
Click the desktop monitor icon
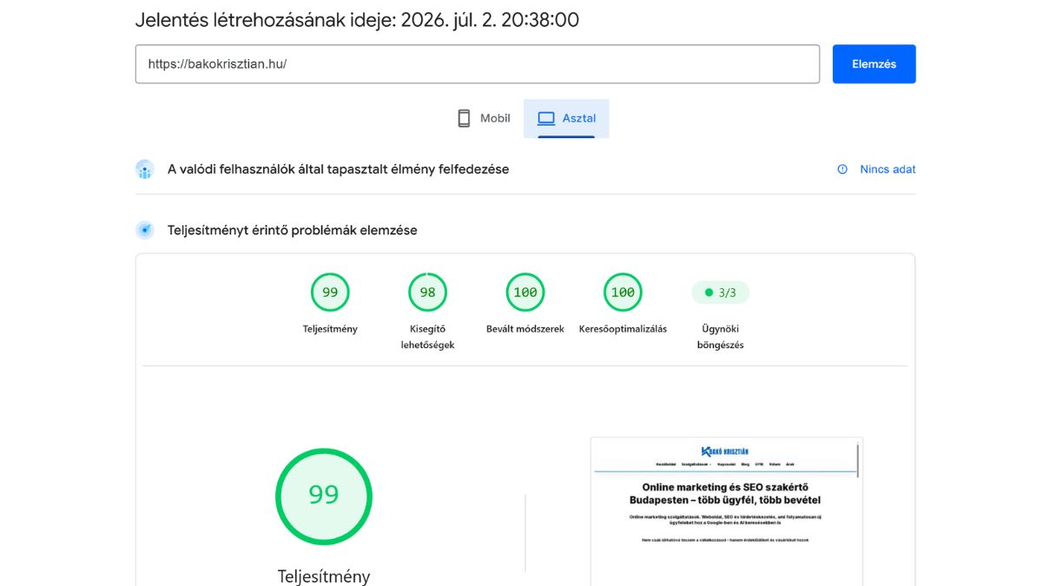point(546,118)
